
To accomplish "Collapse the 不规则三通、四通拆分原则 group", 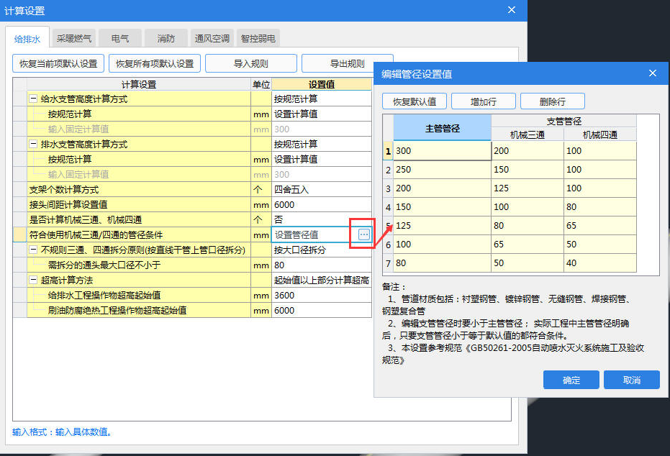I will coord(33,250).
